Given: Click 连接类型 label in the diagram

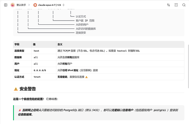Looking at the screenshot, I should pos(81,33).
